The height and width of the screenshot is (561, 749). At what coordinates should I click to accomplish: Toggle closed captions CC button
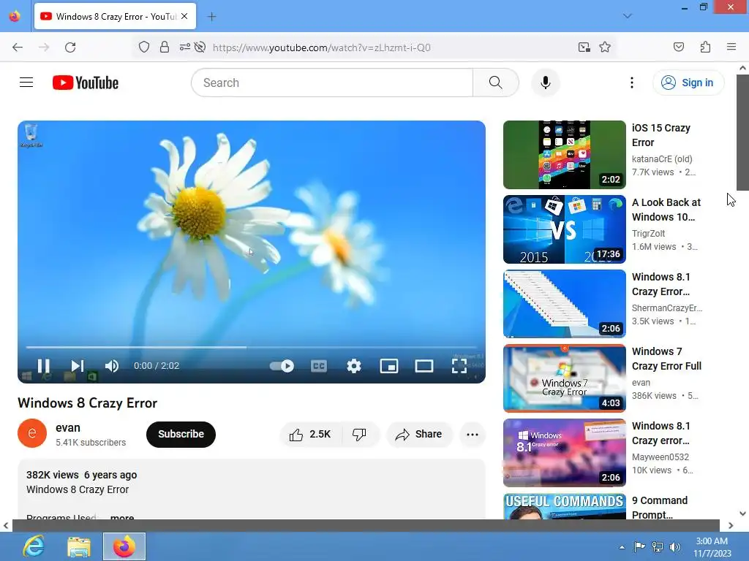click(319, 366)
